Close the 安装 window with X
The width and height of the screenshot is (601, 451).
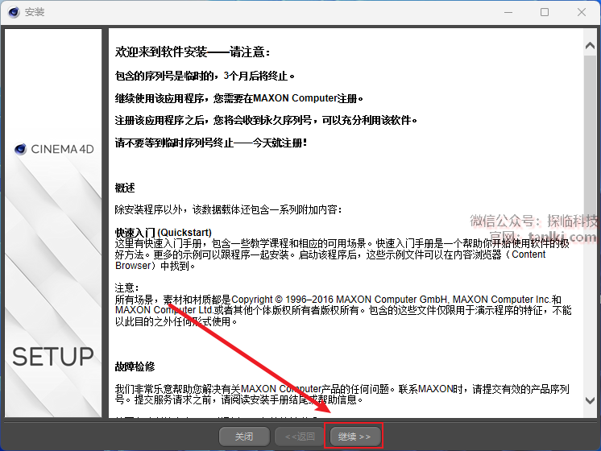pyautogui.click(x=582, y=12)
